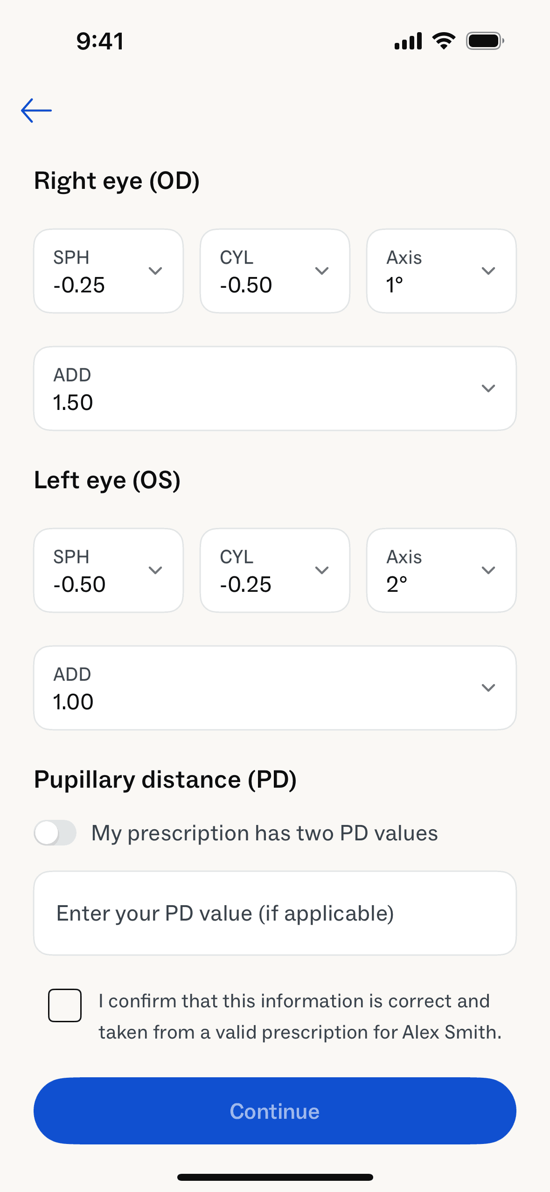550x1192 pixels.
Task: Open right eye SPH dropdown showing -0.25
Action: point(108,271)
